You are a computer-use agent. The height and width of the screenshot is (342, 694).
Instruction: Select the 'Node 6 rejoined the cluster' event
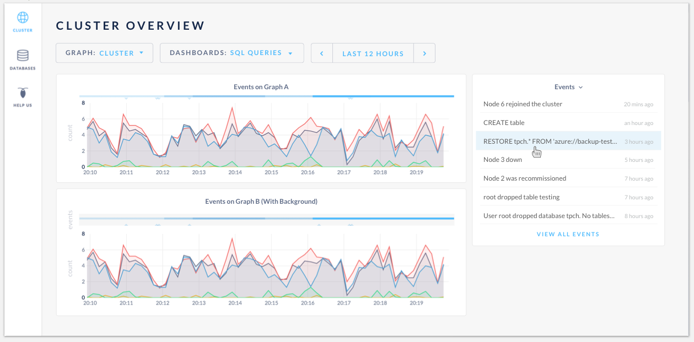tap(568, 104)
